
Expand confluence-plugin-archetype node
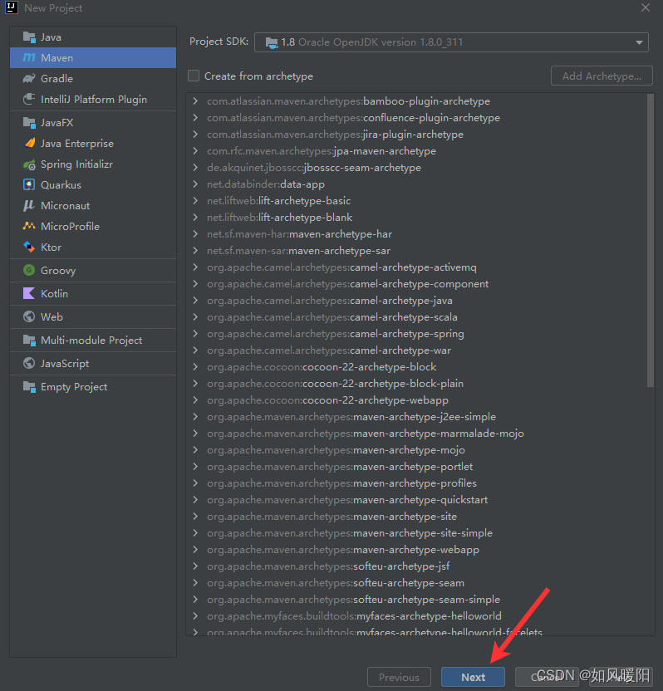(195, 118)
